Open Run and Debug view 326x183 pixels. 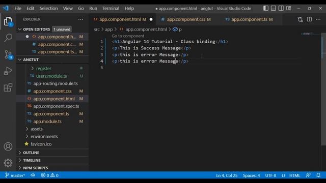click(x=8, y=71)
